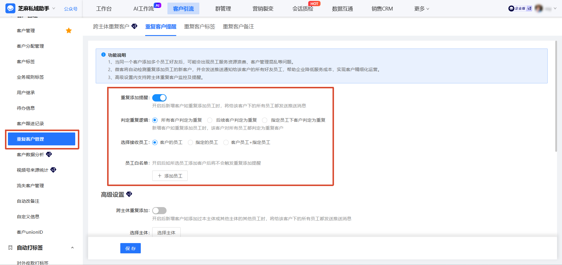The height and width of the screenshot is (265, 562).
Task: Click the bookmark icon beside 自动打标签
Action: click(11, 248)
